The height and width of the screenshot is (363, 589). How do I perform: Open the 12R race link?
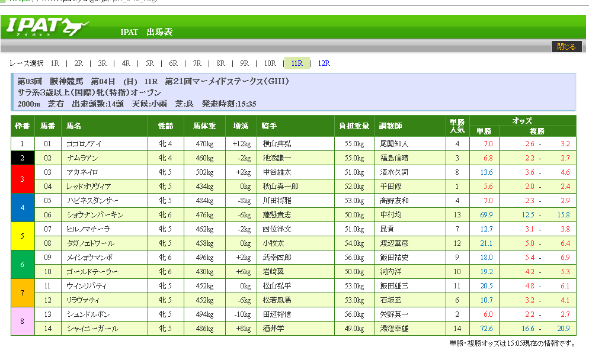click(x=324, y=63)
